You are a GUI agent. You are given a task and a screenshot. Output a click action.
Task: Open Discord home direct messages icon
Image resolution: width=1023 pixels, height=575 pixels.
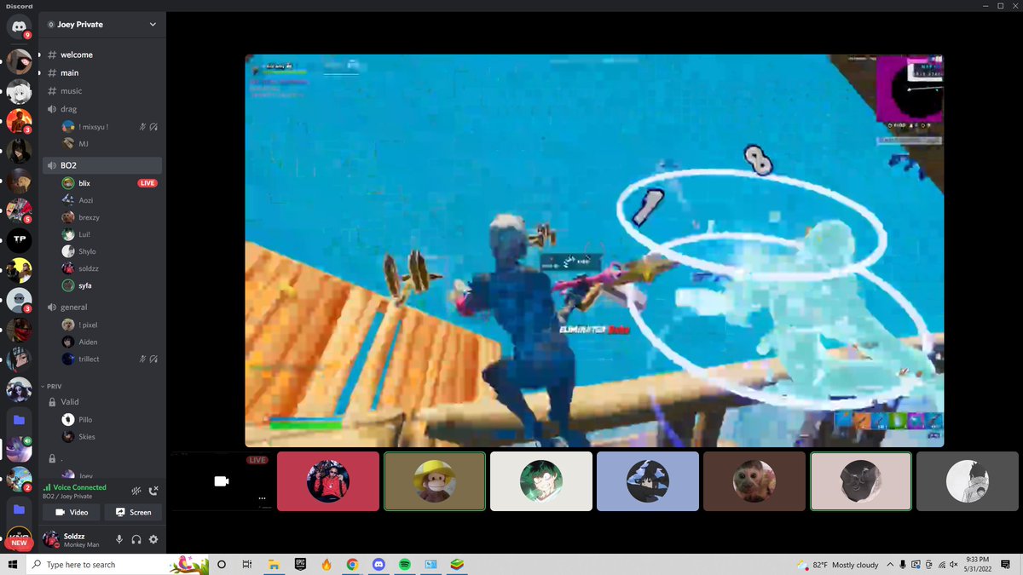point(19,26)
